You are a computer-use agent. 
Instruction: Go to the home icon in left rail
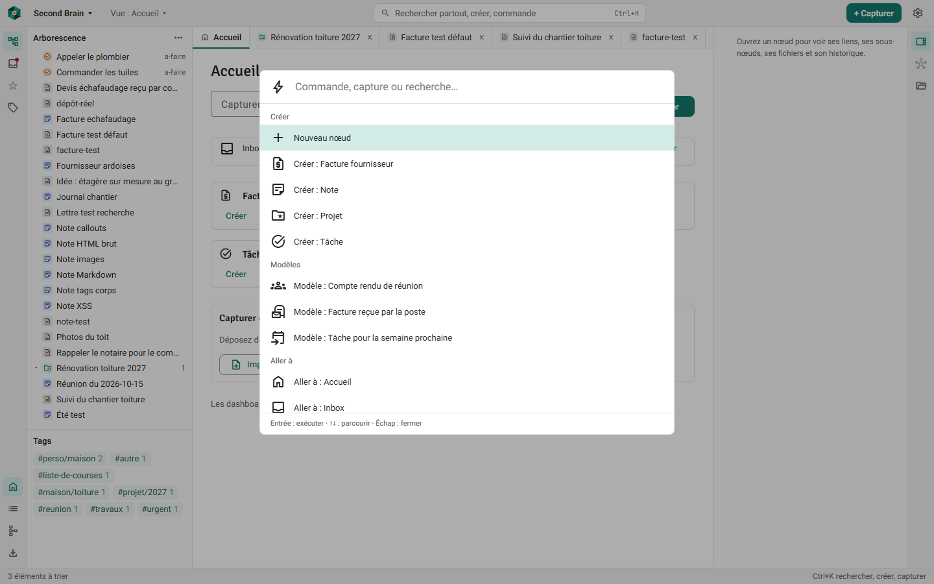point(13,487)
